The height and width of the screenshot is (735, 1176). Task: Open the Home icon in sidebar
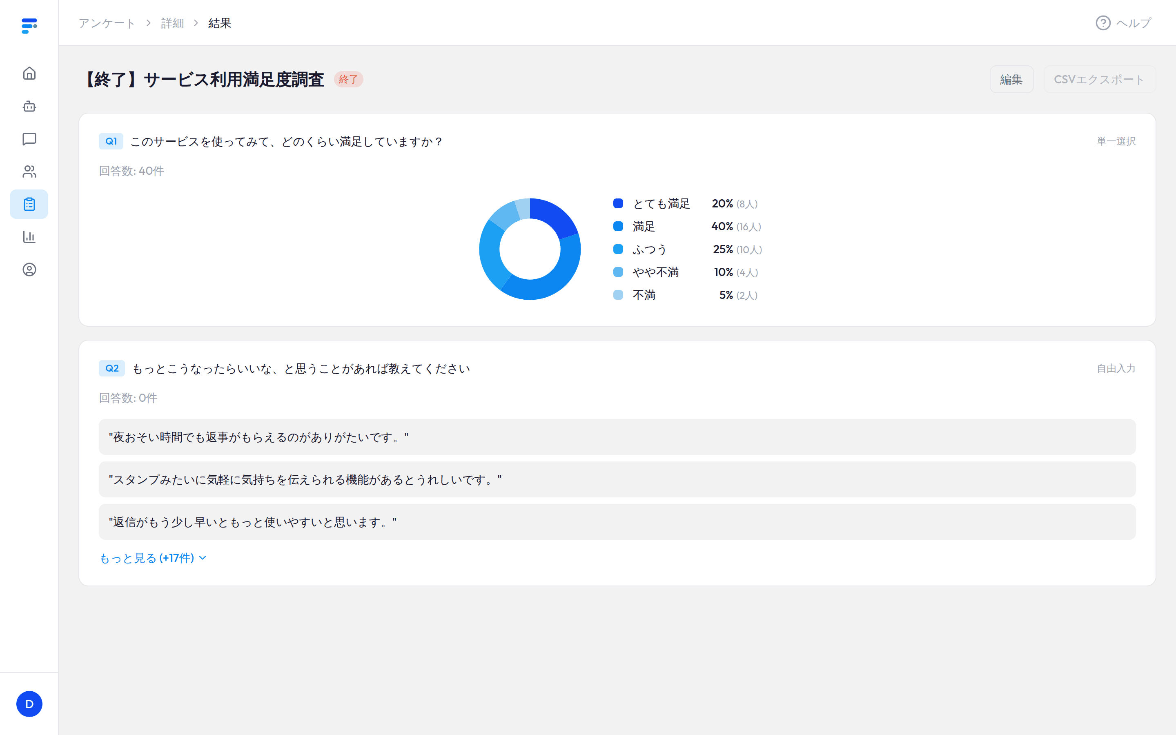pyautogui.click(x=29, y=73)
